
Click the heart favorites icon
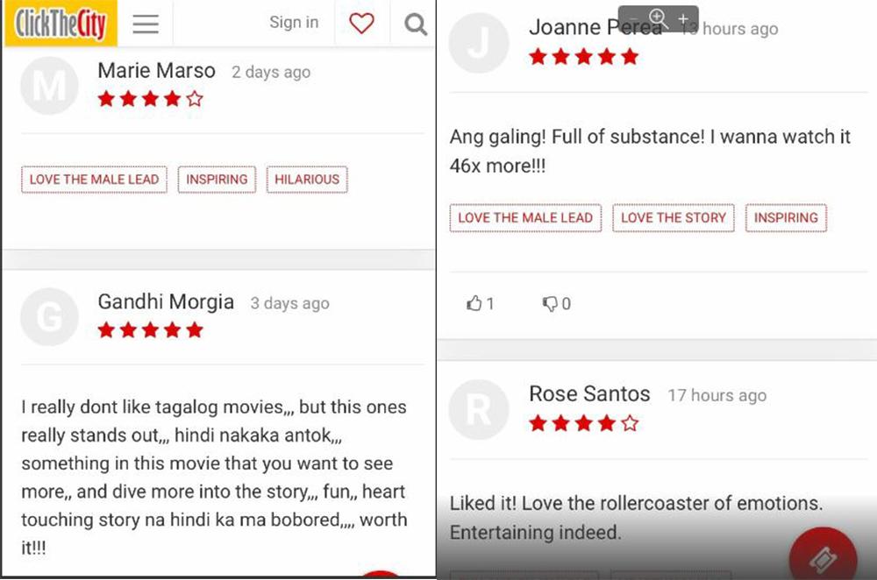361,23
